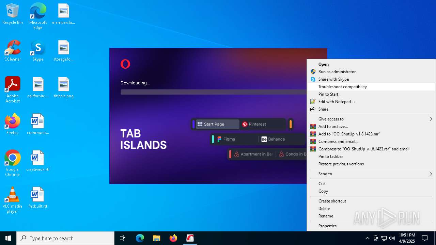Choose Compress to "OO_ShutUp_v1.8.1423.rar" and email
Image resolution: width=436 pixels, height=245 pixels.
coord(371,149)
